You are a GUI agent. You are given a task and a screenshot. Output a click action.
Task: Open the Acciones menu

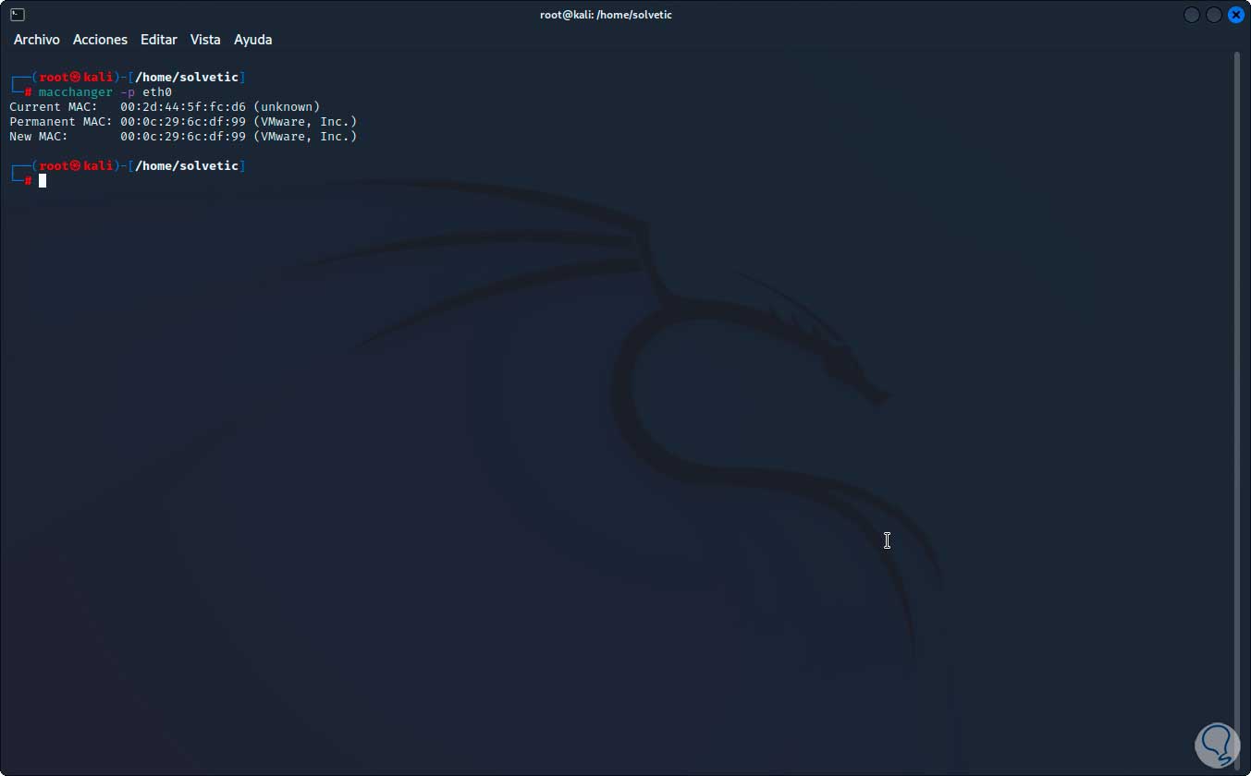pyautogui.click(x=100, y=40)
